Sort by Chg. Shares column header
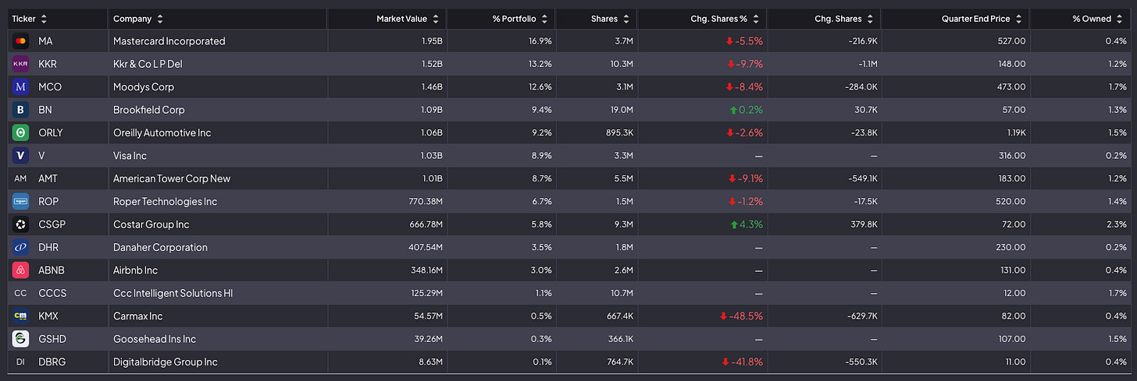Image resolution: width=1137 pixels, height=381 pixels. click(843, 19)
